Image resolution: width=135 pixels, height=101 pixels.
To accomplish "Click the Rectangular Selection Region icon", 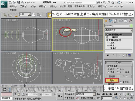I will [x=45, y=15].
